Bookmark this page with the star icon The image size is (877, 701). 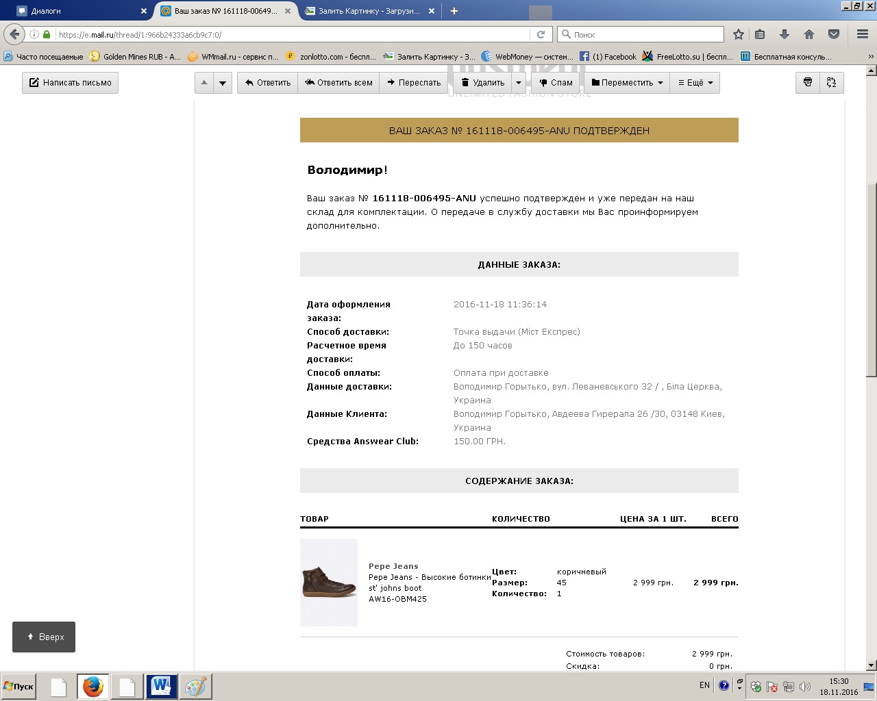pyautogui.click(x=738, y=34)
